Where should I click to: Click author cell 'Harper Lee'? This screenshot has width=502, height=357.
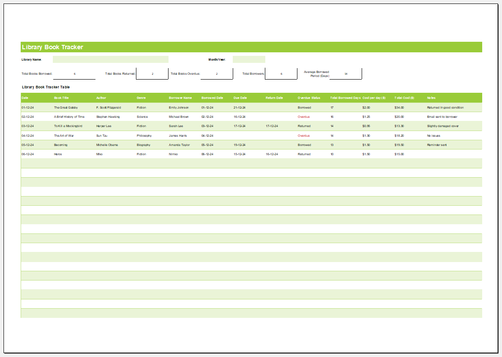pyautogui.click(x=104, y=126)
